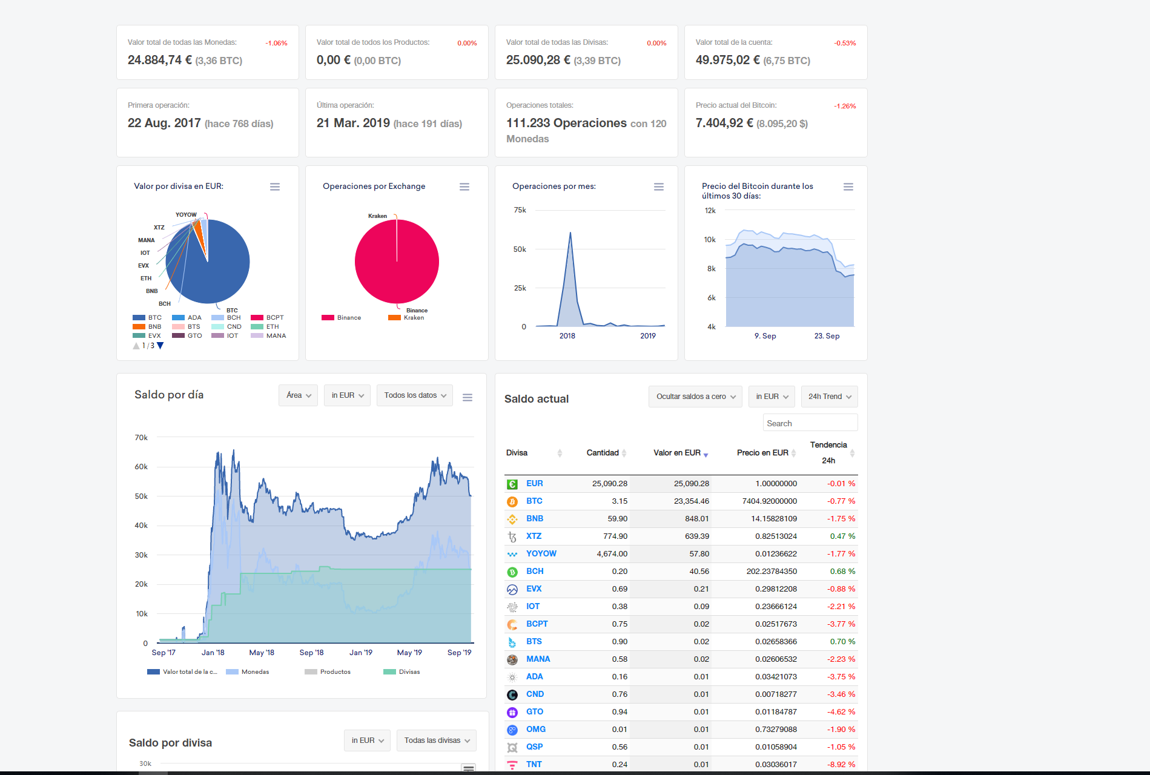Screen dimensions: 1150x775
Task: Click the EUR currency icon
Action: pos(512,484)
